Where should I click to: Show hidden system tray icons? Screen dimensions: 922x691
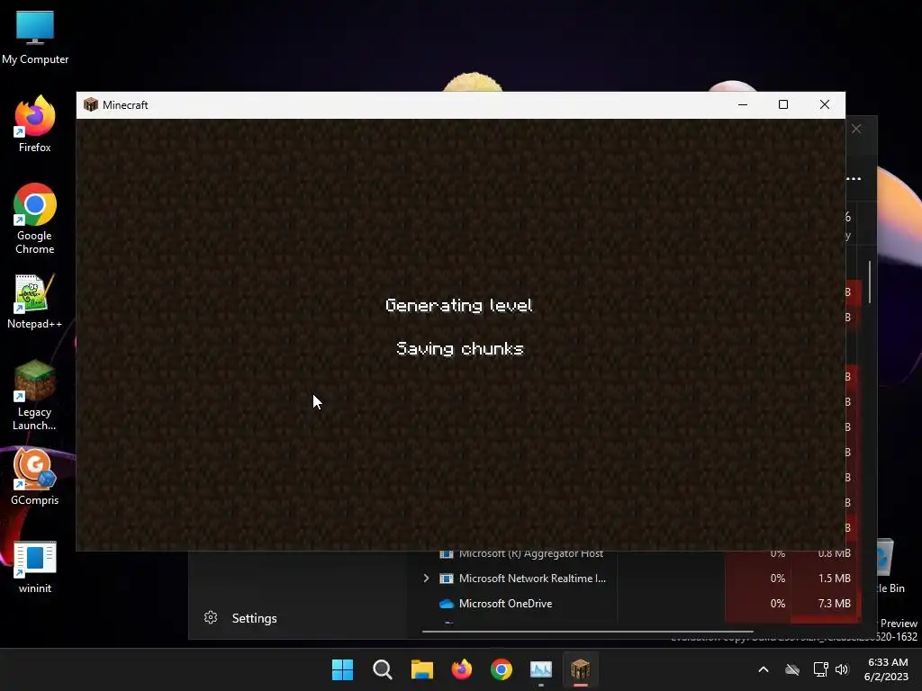[x=764, y=669]
